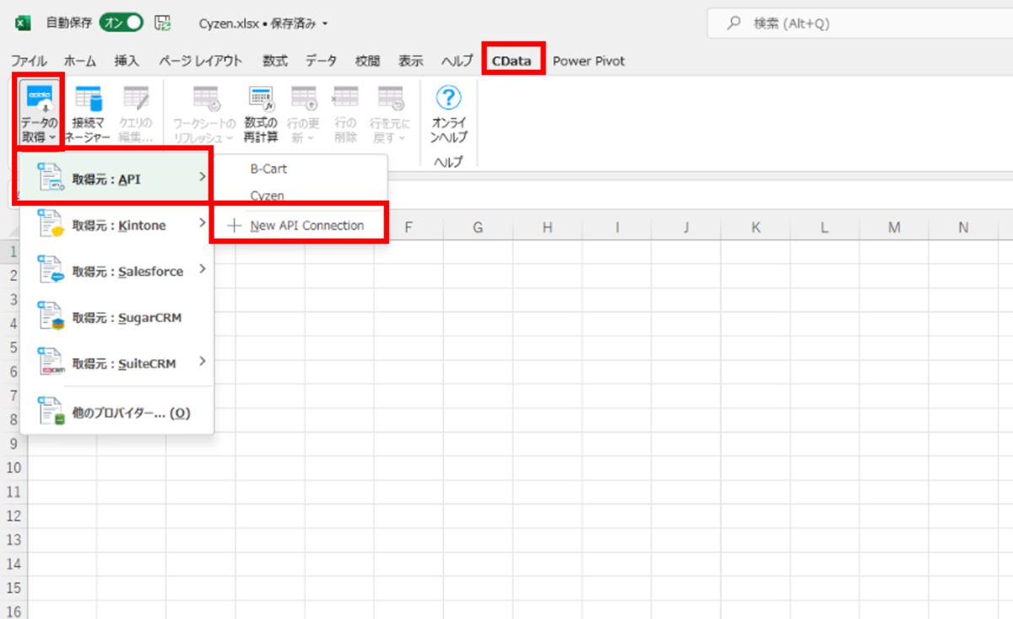
Task: Switch to the ページレイアウト tab
Action: coord(201,61)
